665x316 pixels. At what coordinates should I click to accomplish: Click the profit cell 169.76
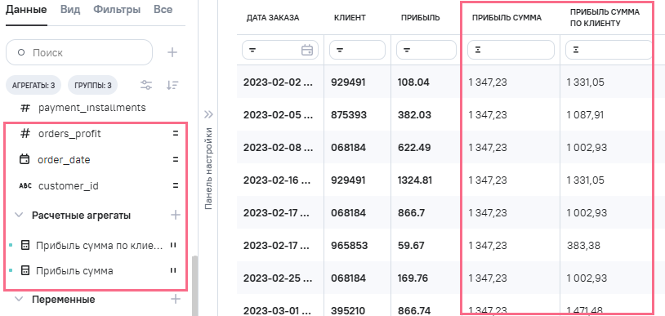pos(413,278)
